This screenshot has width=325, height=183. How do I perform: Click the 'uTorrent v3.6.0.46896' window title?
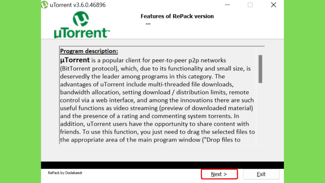[x=78, y=5]
